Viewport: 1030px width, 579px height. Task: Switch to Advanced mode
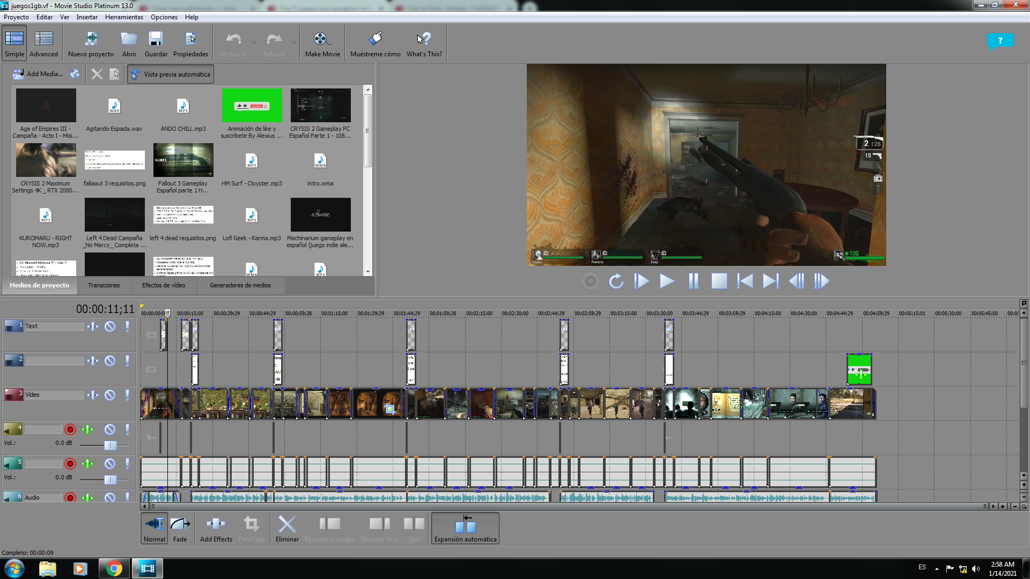click(43, 43)
